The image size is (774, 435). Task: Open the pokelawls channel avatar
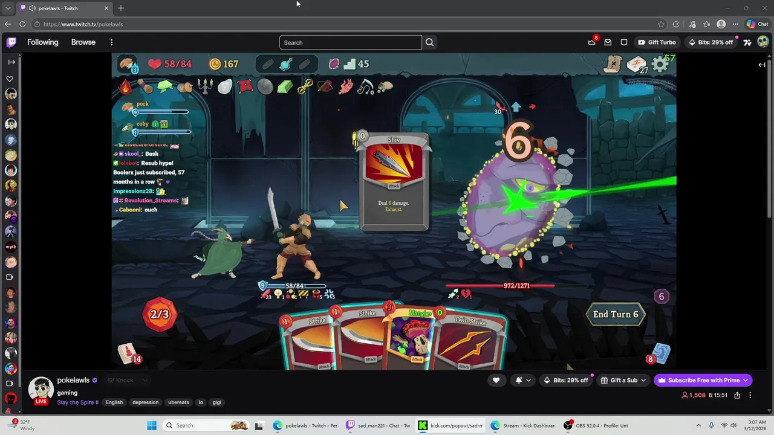pyautogui.click(x=41, y=390)
